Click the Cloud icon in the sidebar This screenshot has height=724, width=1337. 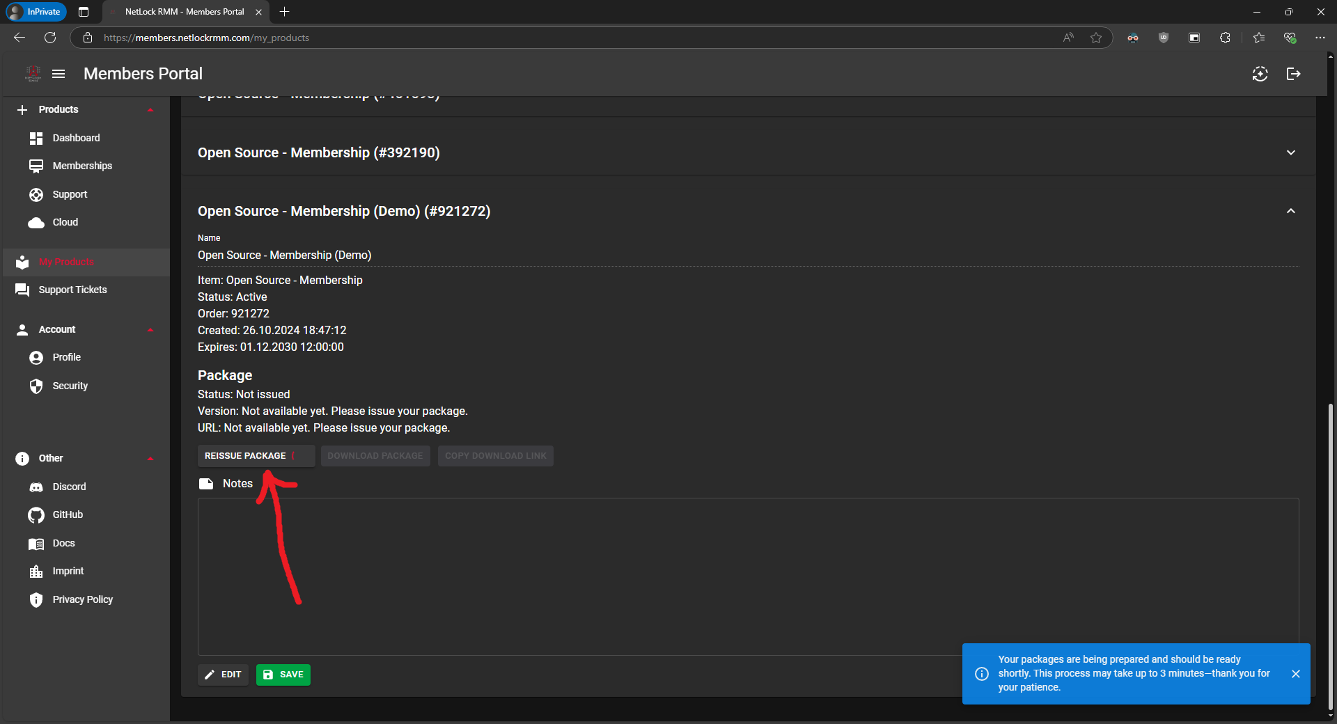tap(36, 223)
